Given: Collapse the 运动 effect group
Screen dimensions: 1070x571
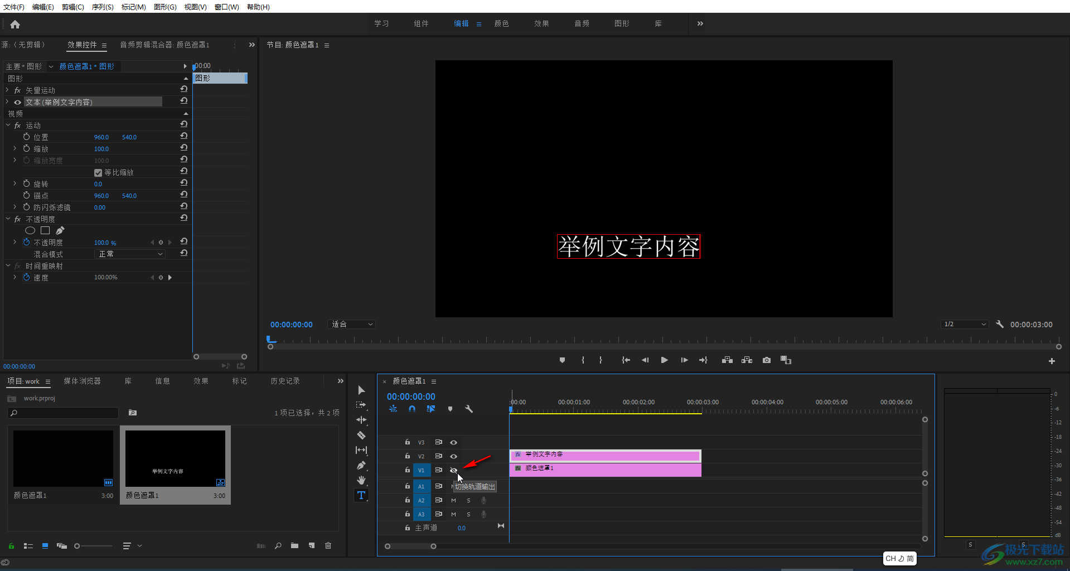Looking at the screenshot, I should tap(7, 125).
